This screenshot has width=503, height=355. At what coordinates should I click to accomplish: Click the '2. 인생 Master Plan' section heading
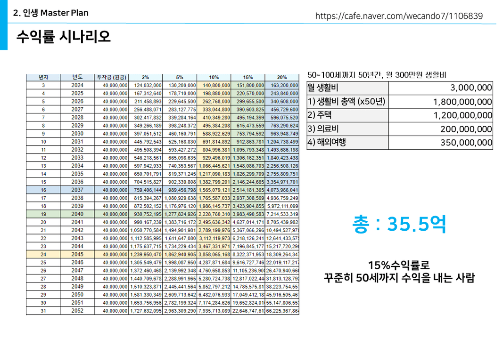pos(51,13)
